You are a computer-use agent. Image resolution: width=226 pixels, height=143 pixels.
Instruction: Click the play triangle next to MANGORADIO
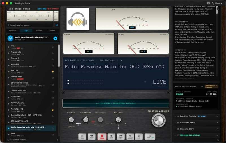click(x=9, y=104)
